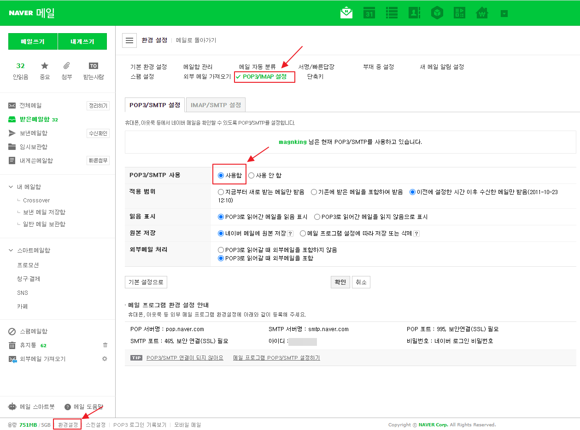Image resolution: width=580 pixels, height=430 pixels.
Task: Open 받은메일함 inbox
Action: pyautogui.click(x=34, y=120)
